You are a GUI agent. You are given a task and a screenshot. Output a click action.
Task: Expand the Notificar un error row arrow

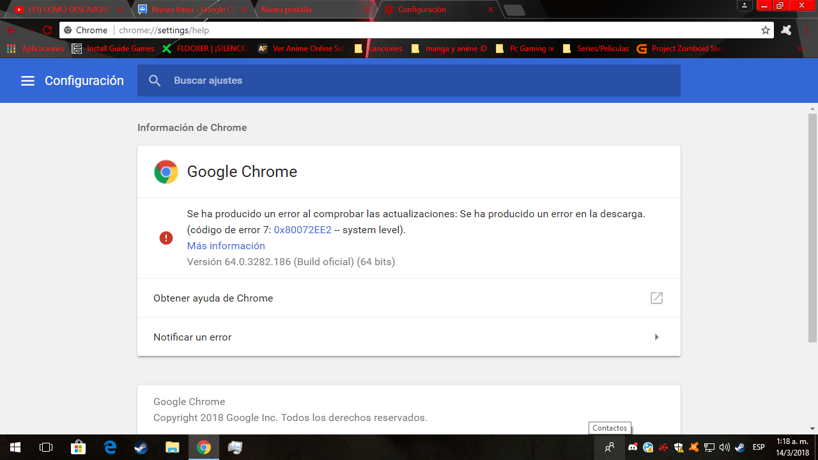coord(656,337)
